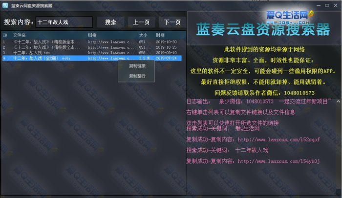This screenshot has height=198, width=342.
Task: Sort by the 时间 column header
Action: (160, 35)
